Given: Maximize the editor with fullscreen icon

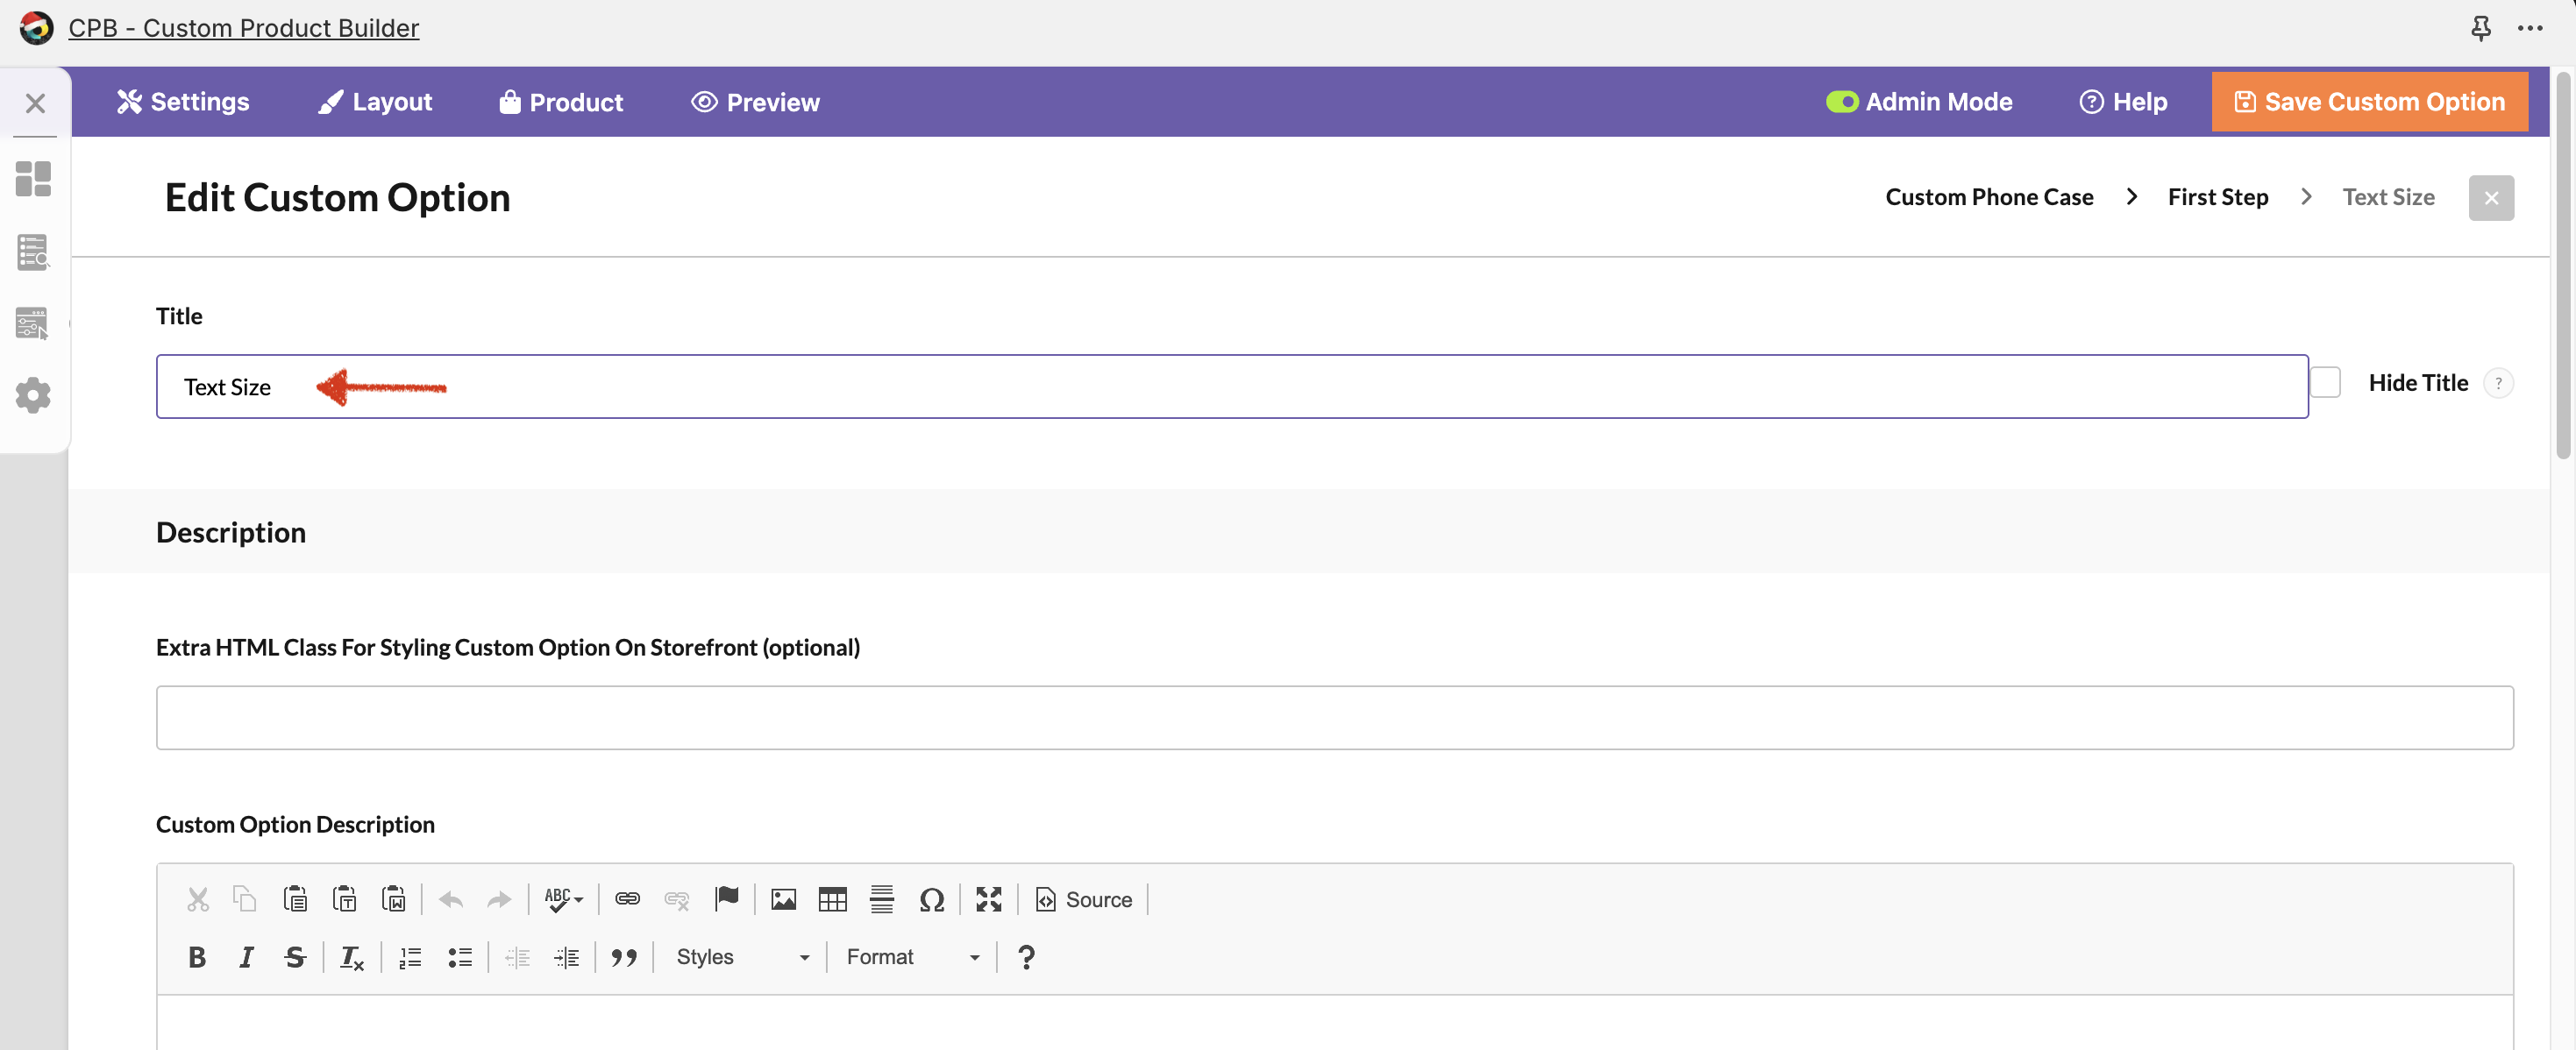Looking at the screenshot, I should pyautogui.click(x=988, y=899).
